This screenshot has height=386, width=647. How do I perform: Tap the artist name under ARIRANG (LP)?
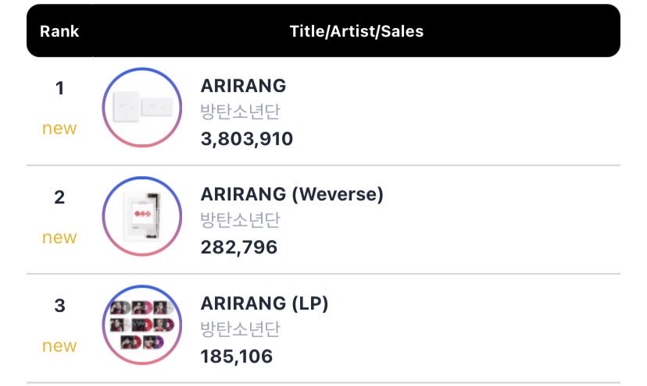click(240, 329)
